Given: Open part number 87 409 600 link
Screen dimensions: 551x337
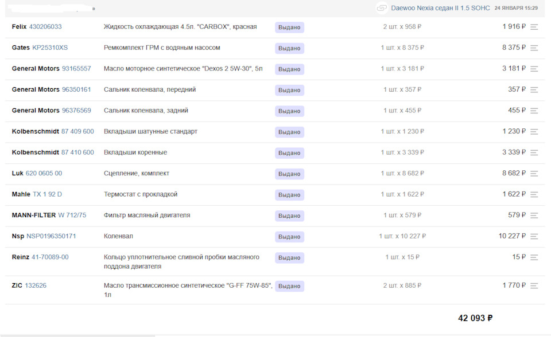Looking at the screenshot, I should click(77, 131).
